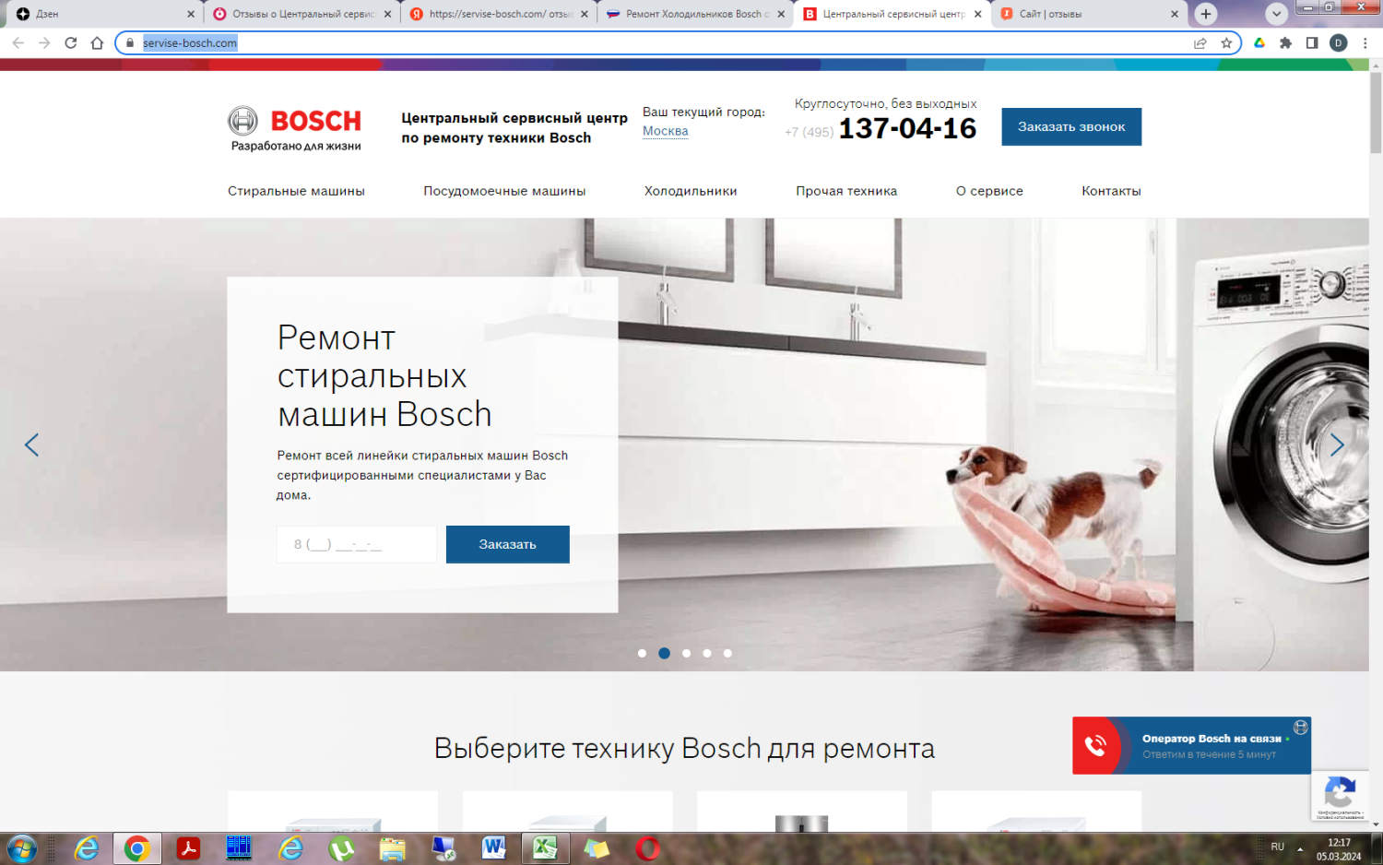Click the page vertical scrollbar thumb
This screenshot has width=1383, height=865.
[x=1376, y=113]
